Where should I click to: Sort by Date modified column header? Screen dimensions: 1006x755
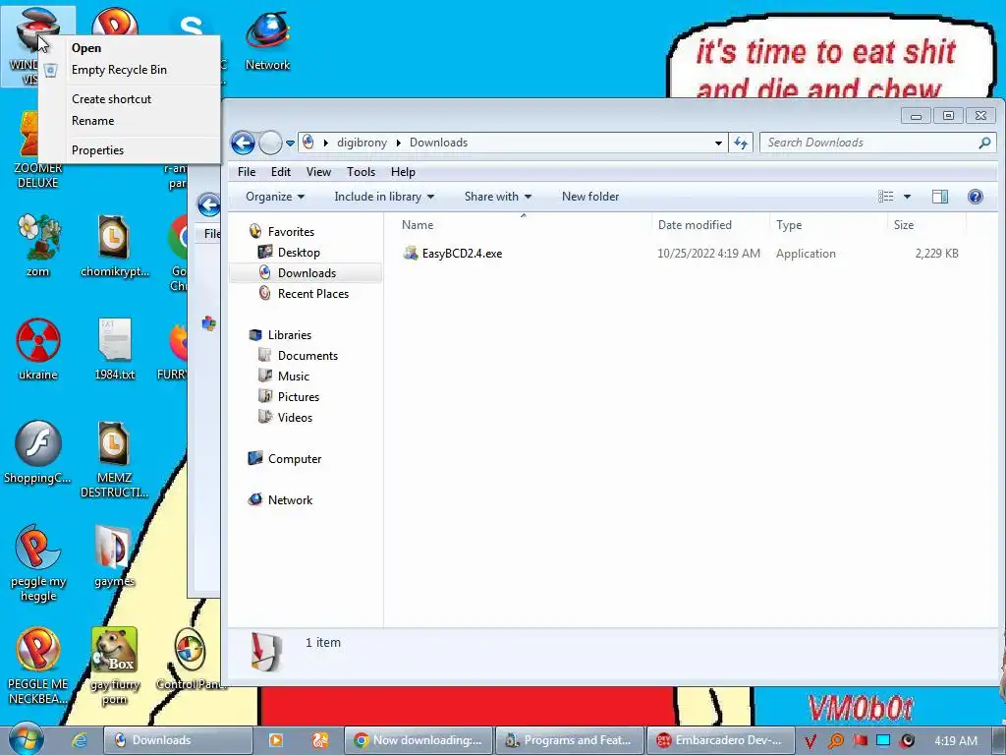[x=695, y=225]
